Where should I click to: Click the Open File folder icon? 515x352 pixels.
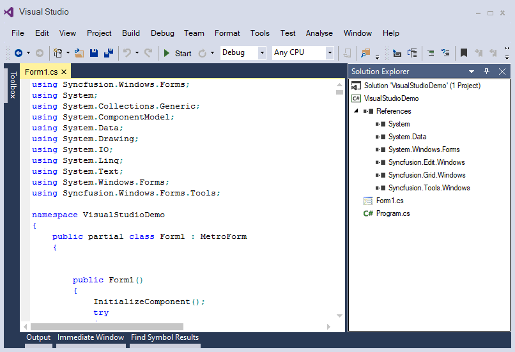tap(79, 53)
